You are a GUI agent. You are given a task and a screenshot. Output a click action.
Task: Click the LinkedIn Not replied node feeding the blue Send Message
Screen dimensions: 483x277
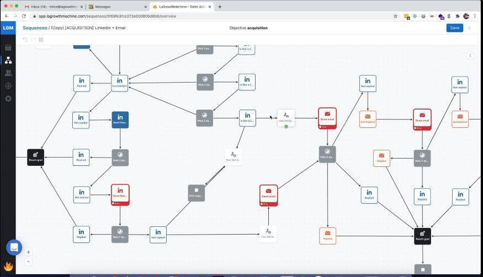(x=81, y=120)
